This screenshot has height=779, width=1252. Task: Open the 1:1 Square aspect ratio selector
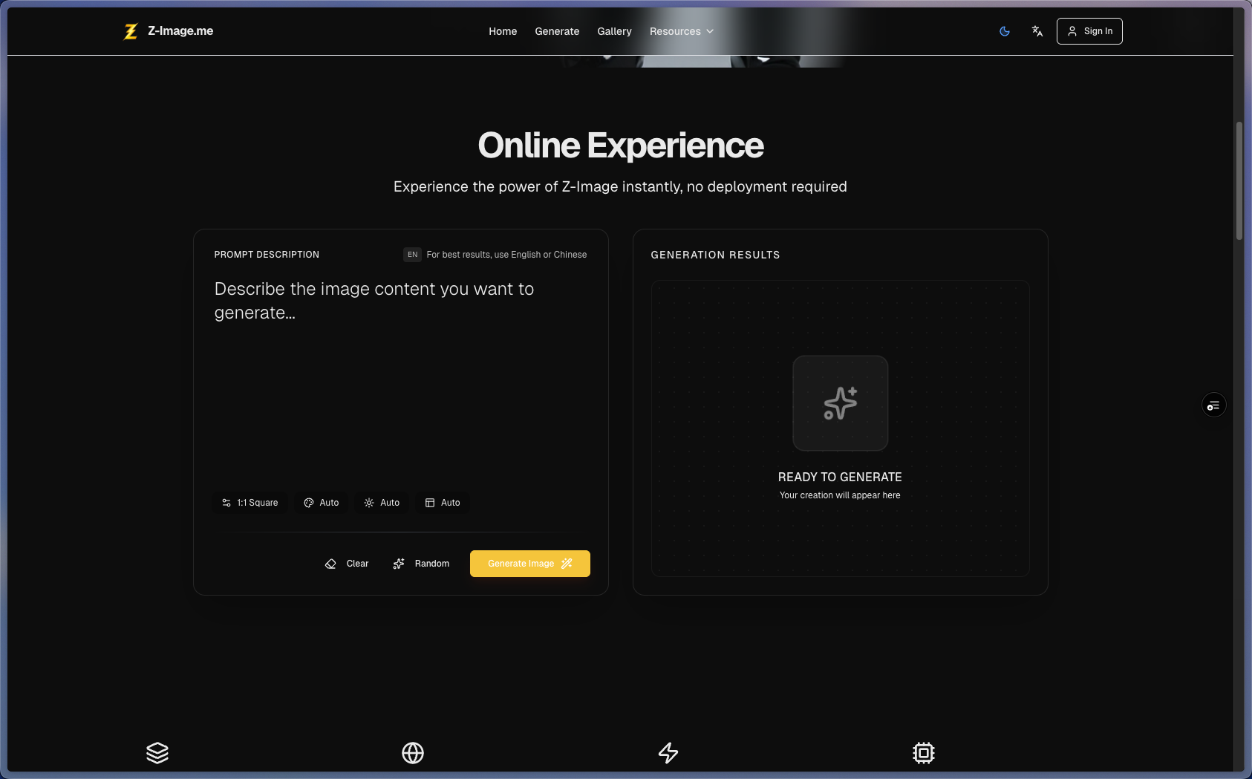coord(250,503)
